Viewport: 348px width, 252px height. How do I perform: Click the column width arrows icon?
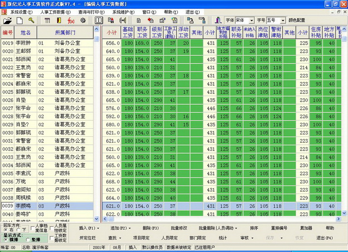click(123, 21)
